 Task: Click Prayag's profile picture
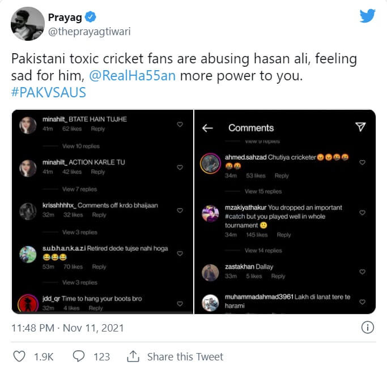28,24
